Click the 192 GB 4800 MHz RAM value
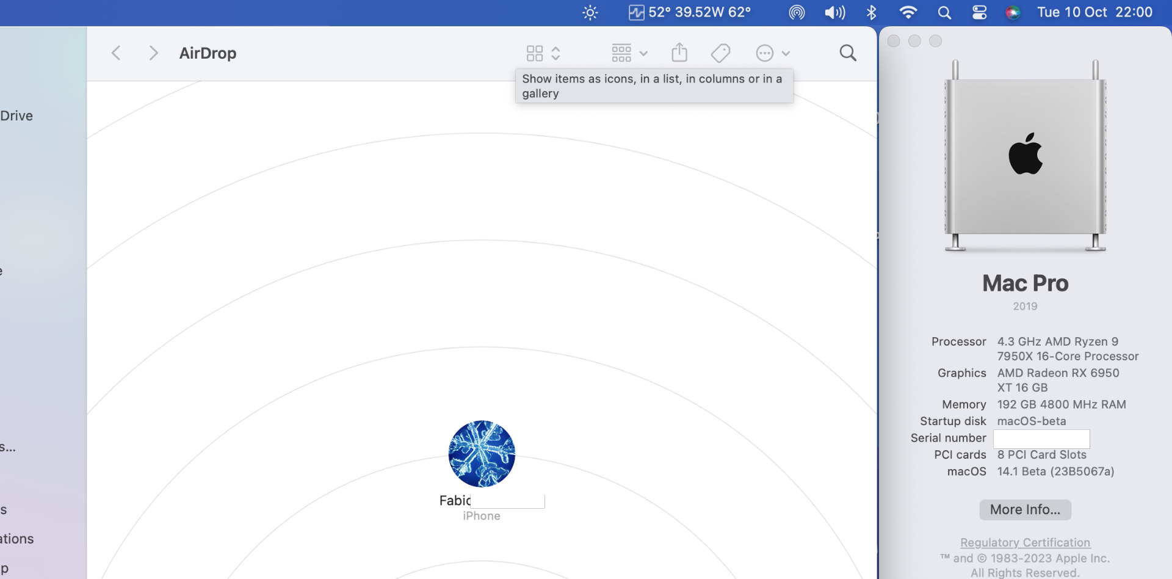1172x579 pixels. 1062,404
